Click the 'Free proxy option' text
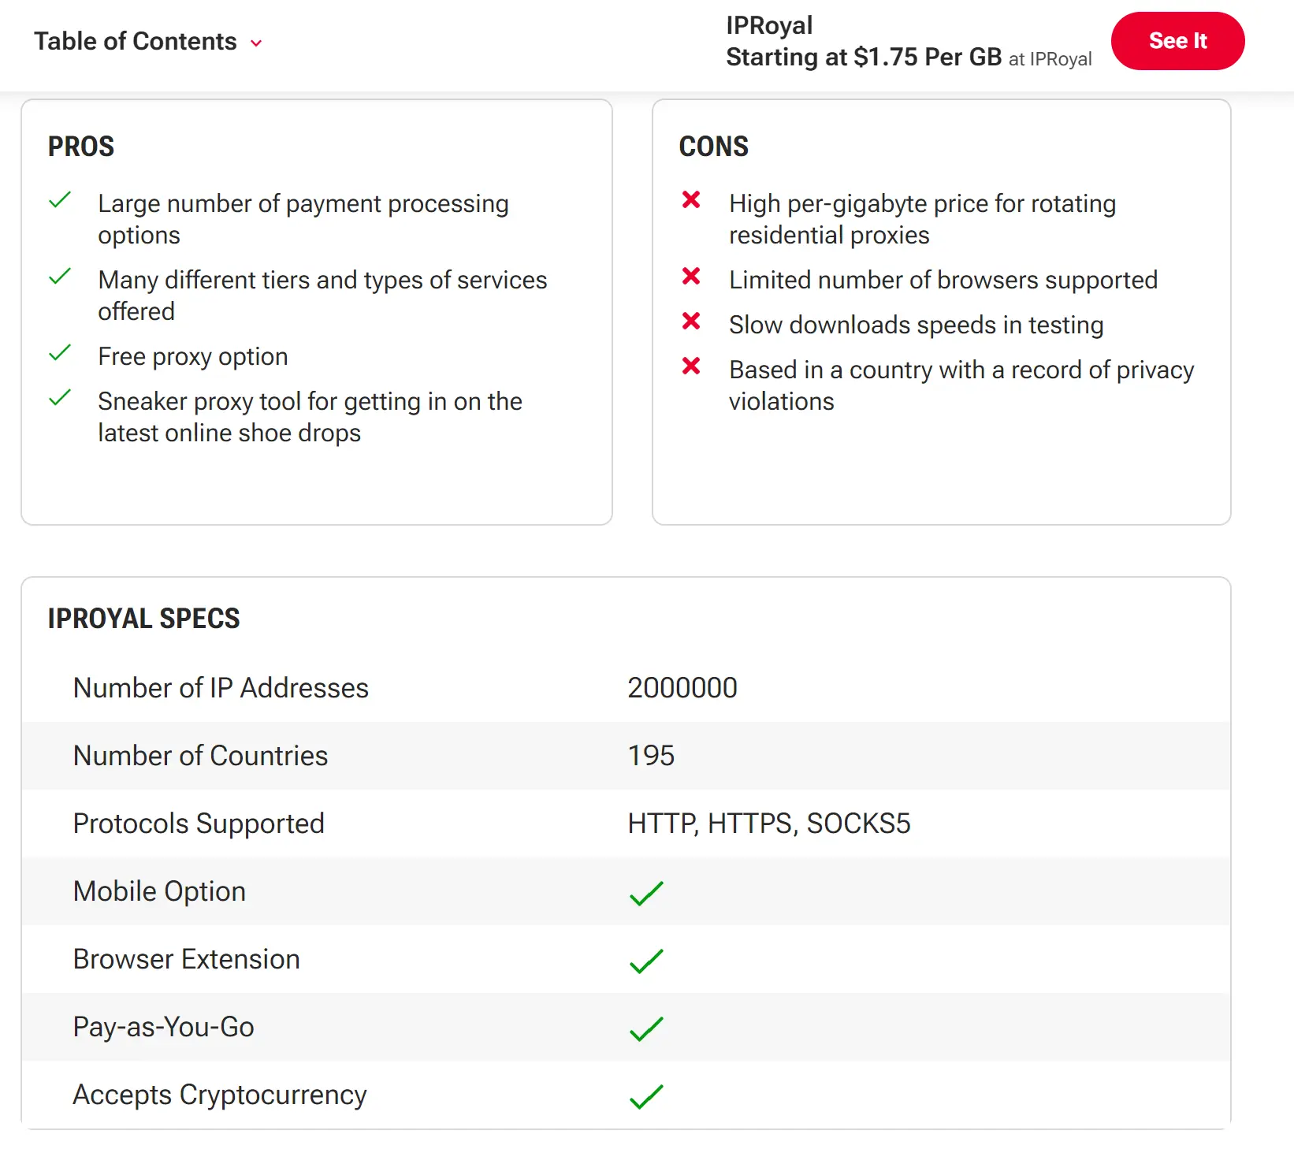 [x=193, y=357]
